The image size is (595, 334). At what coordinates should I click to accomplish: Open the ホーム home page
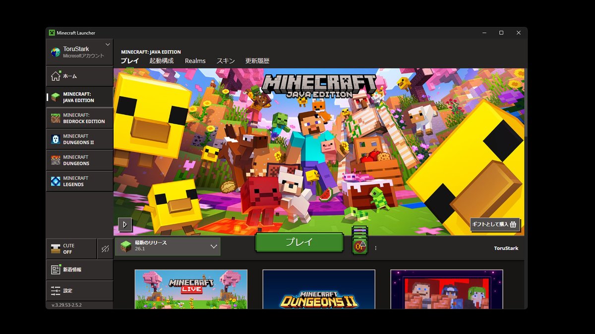(79, 76)
